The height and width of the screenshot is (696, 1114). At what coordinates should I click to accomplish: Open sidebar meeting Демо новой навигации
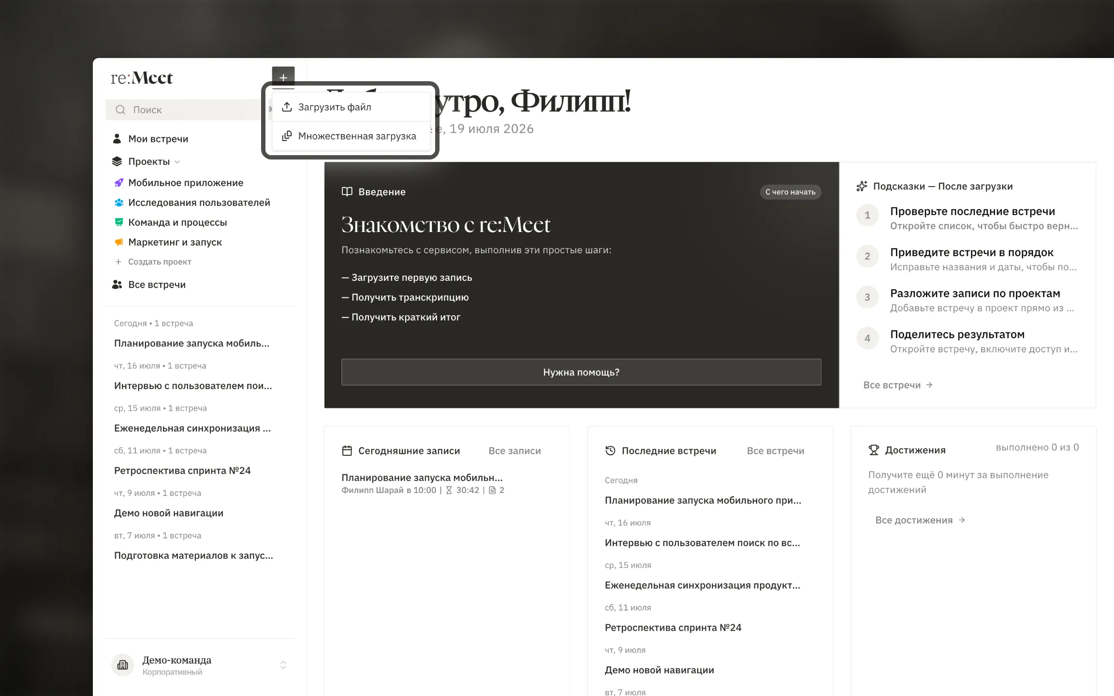point(169,513)
